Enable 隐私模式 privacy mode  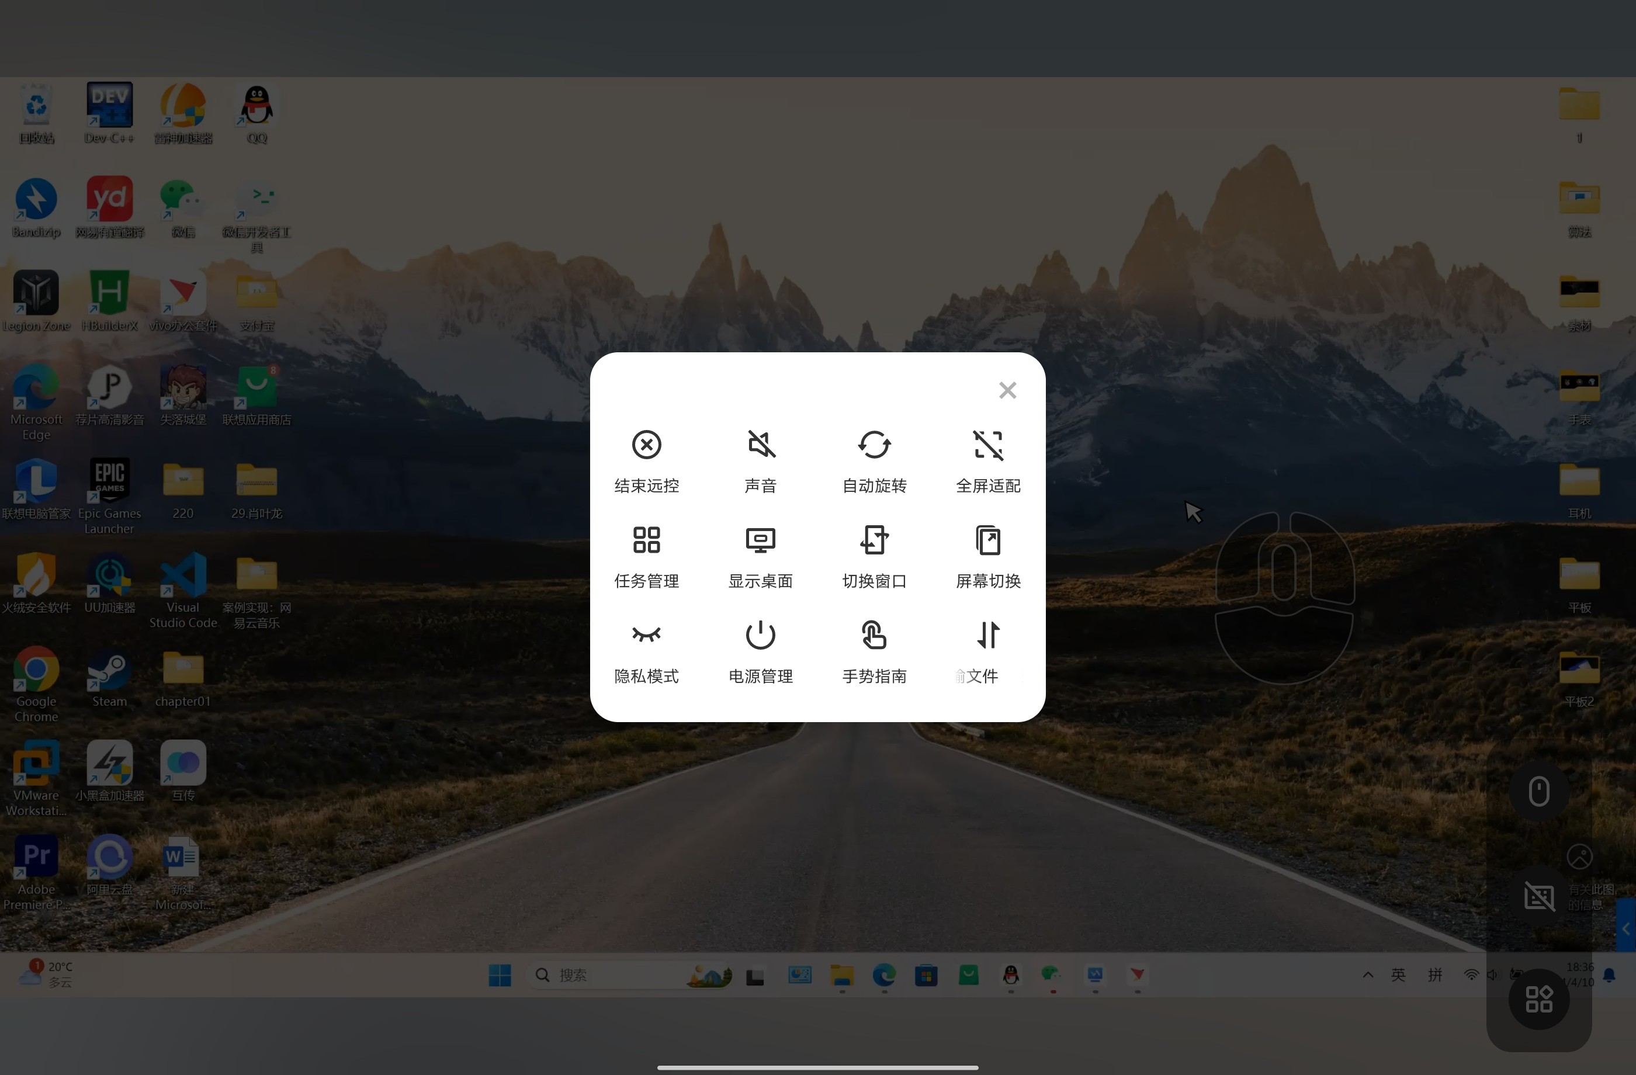(x=646, y=651)
